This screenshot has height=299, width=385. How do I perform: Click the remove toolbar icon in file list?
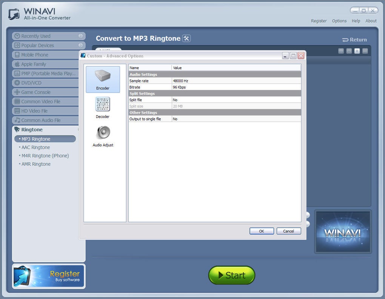pos(365,51)
